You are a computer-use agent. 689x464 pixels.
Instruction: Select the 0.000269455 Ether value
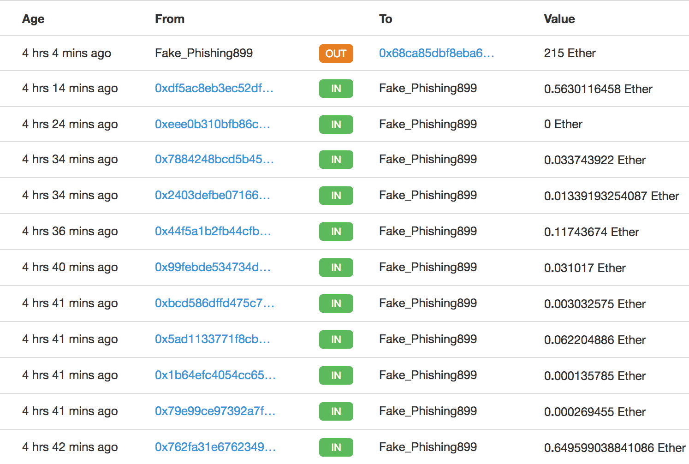pos(595,412)
